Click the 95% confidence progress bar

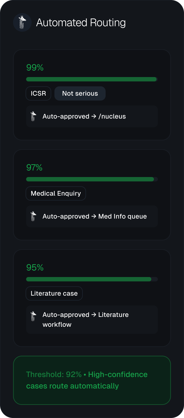(92, 279)
